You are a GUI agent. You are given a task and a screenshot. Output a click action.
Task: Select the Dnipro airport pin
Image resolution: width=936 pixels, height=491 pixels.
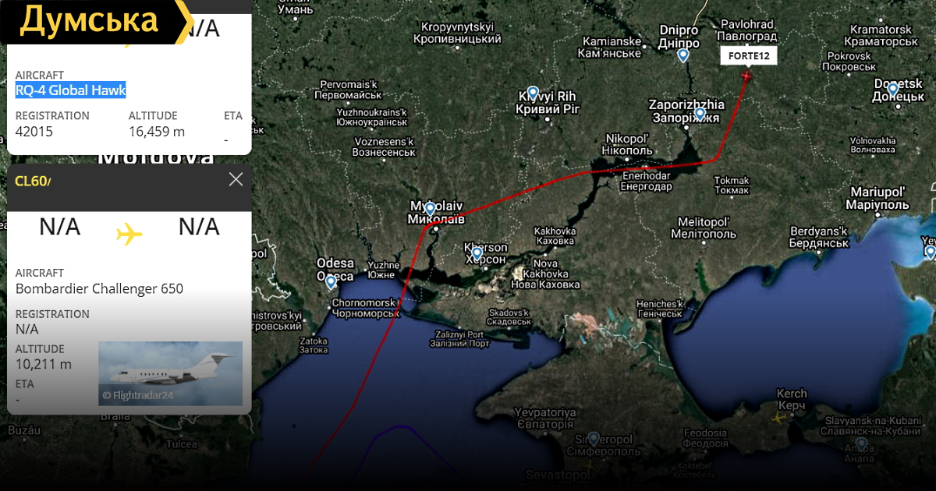click(x=683, y=55)
